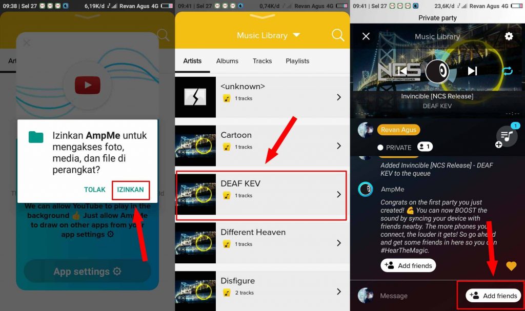Switch to the Playlists tab

coord(297,61)
